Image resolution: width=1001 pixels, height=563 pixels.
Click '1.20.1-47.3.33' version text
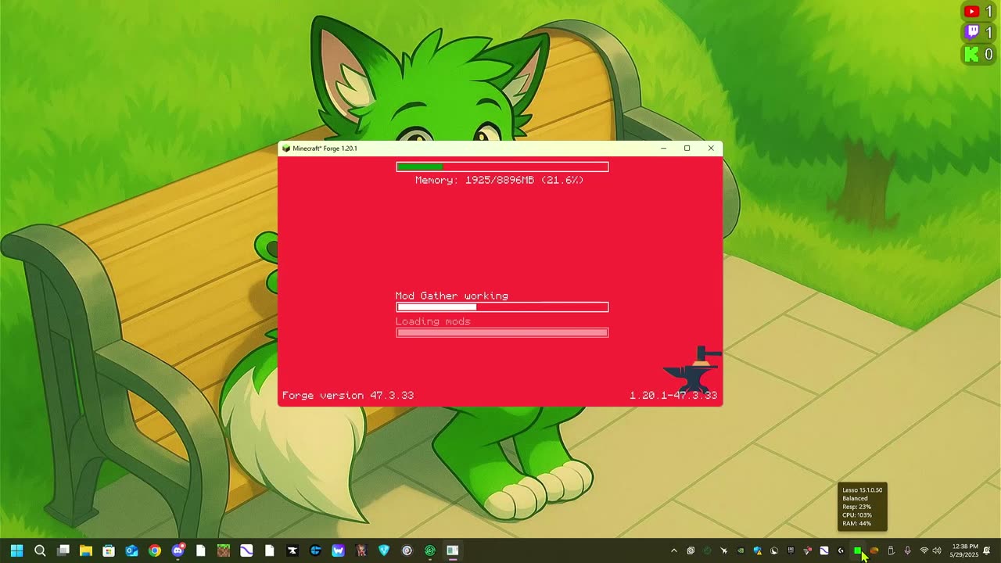(673, 396)
